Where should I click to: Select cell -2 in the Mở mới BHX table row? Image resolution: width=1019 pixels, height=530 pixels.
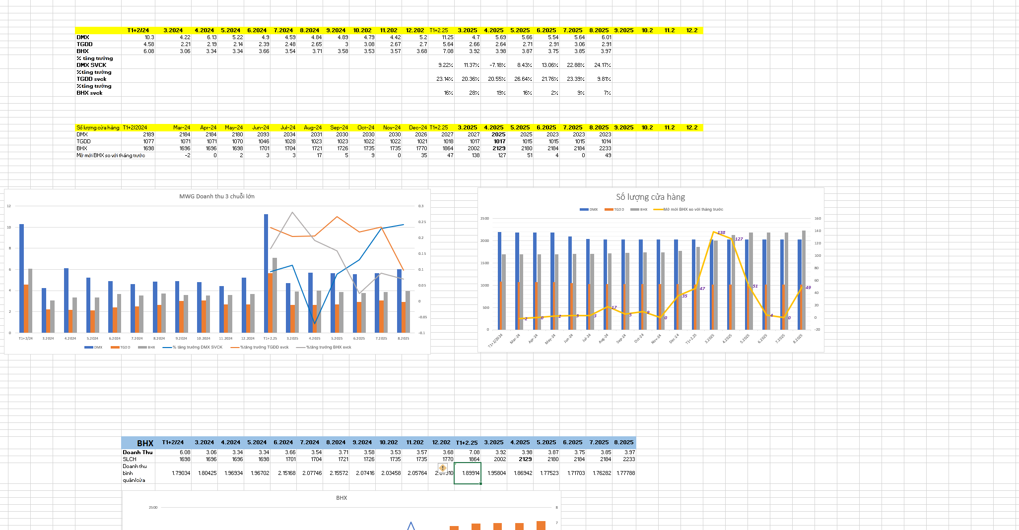[173, 155]
